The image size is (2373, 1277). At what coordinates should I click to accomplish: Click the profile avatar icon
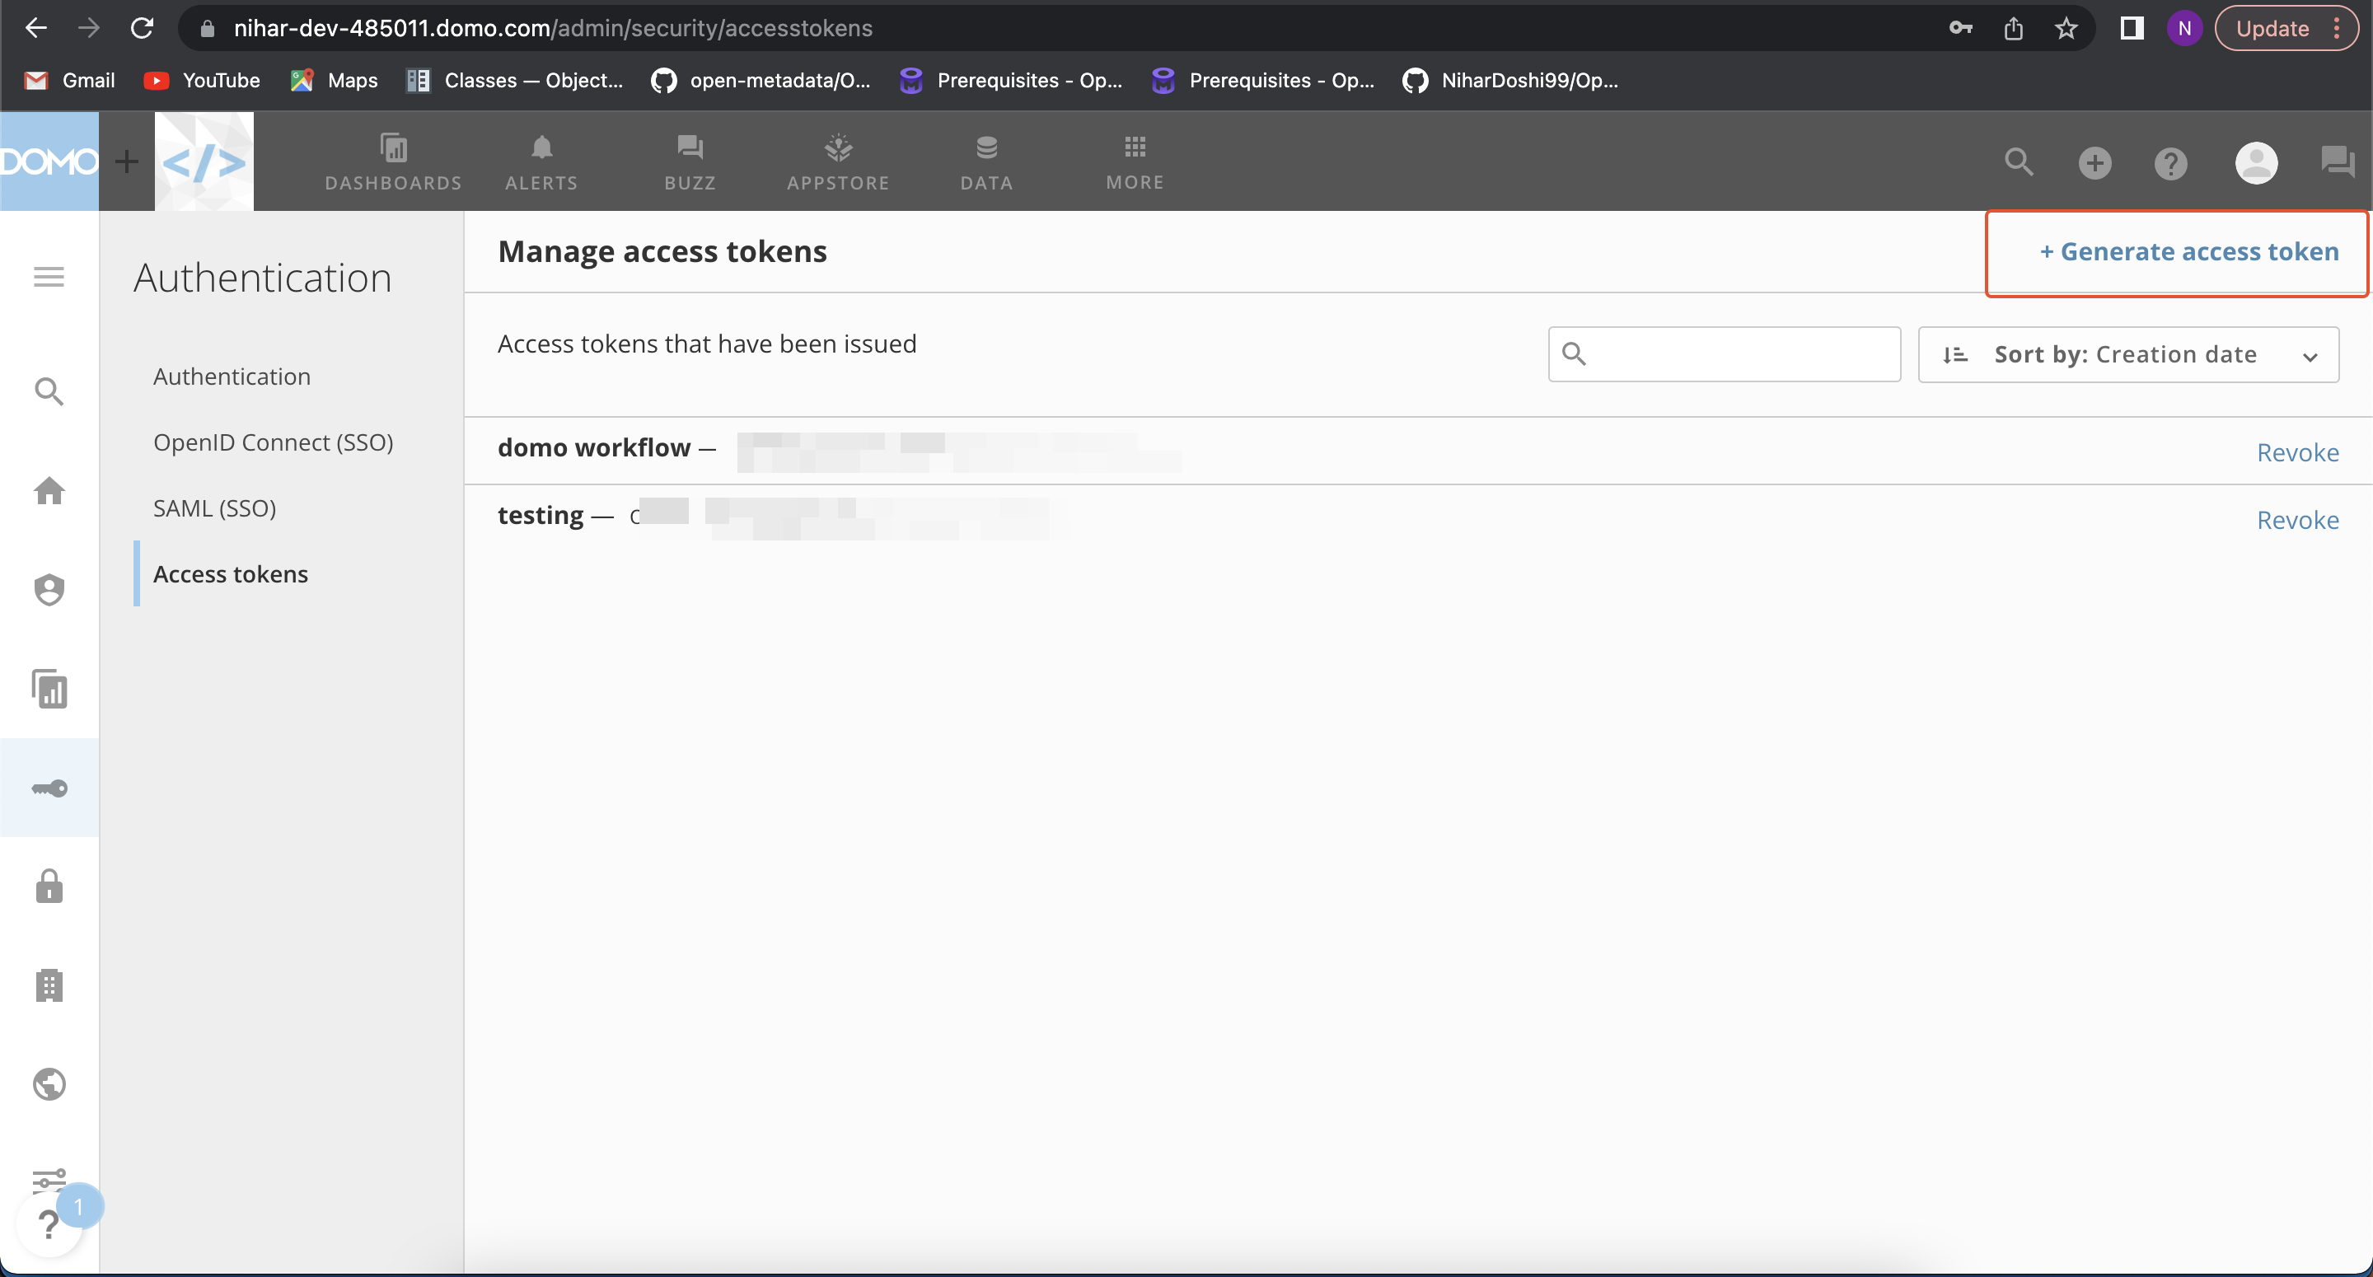point(2256,162)
